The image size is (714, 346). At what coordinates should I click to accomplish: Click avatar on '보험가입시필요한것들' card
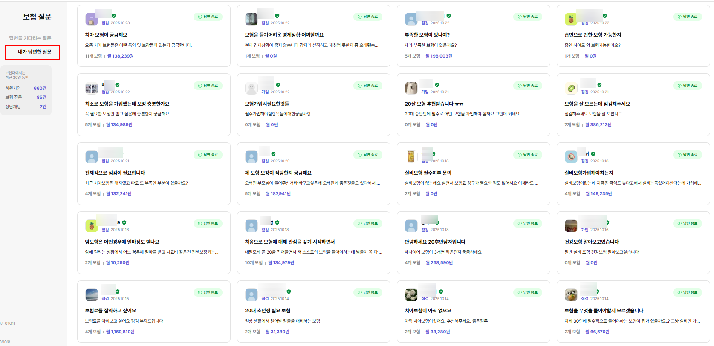click(x=251, y=88)
